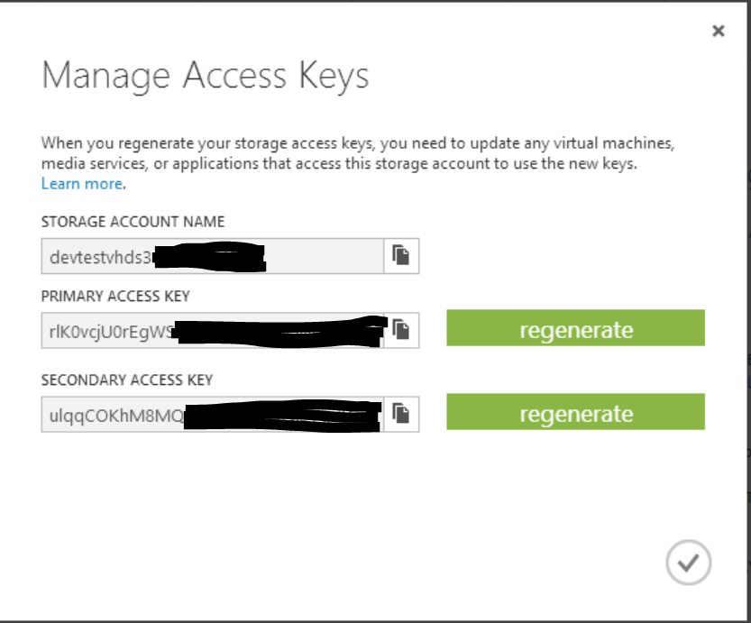Open the Learn more link
751x623 pixels.
[82, 184]
